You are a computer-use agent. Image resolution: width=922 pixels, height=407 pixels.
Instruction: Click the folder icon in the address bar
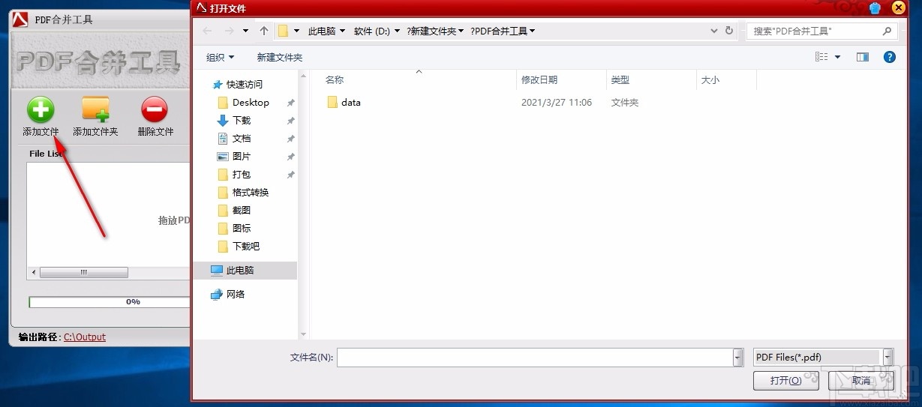point(283,31)
